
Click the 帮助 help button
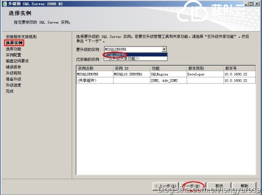244,186
